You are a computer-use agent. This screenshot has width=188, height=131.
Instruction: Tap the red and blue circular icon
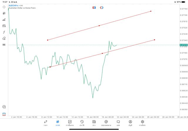(x=102, y=8)
